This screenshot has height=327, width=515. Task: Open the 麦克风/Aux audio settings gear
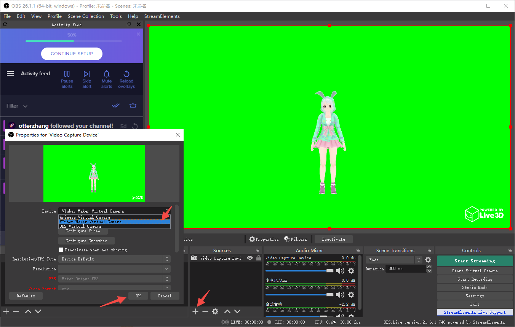tap(351, 295)
